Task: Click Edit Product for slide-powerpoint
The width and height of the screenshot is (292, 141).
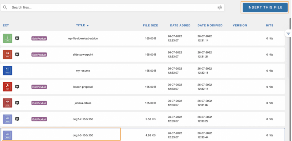Action: coord(39,55)
